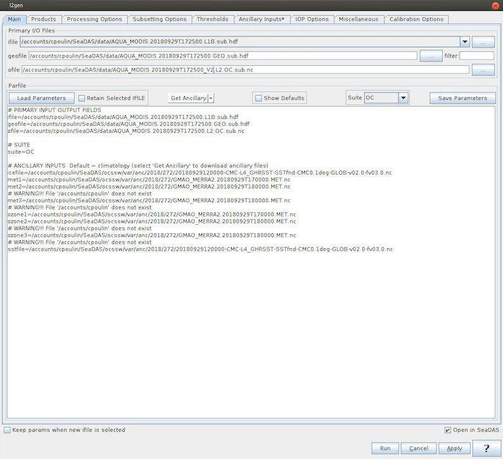Viewport: 503px width, 459px height.
Task: Go to the Calibration Options tab
Action: [x=416, y=19]
